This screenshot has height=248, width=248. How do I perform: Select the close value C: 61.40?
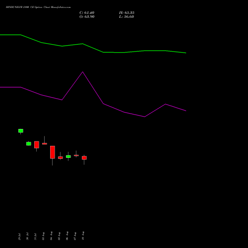coord(87,13)
